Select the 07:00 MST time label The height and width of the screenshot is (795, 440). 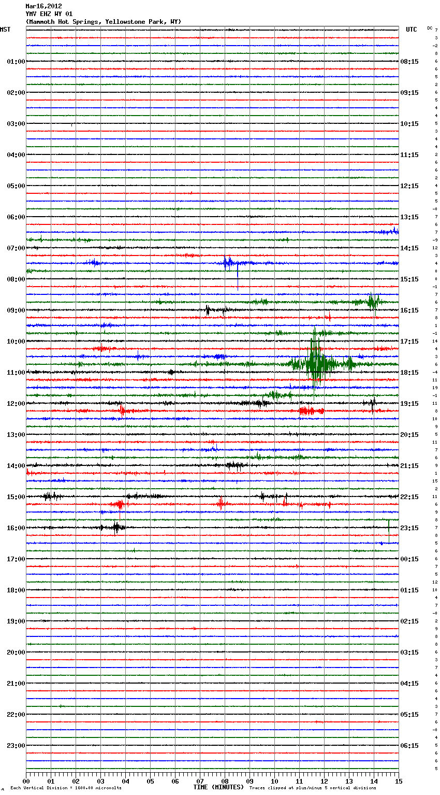click(x=16, y=248)
